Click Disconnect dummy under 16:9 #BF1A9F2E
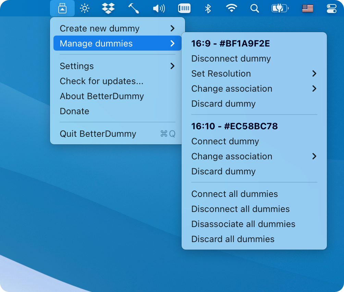The height and width of the screenshot is (292, 344). pos(254,59)
